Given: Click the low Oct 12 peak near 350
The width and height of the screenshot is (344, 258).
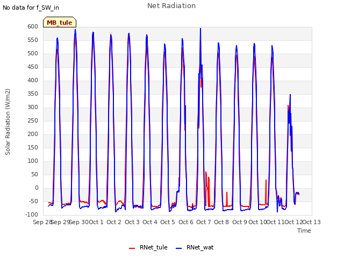Looking at the screenshot, I should (290, 95).
